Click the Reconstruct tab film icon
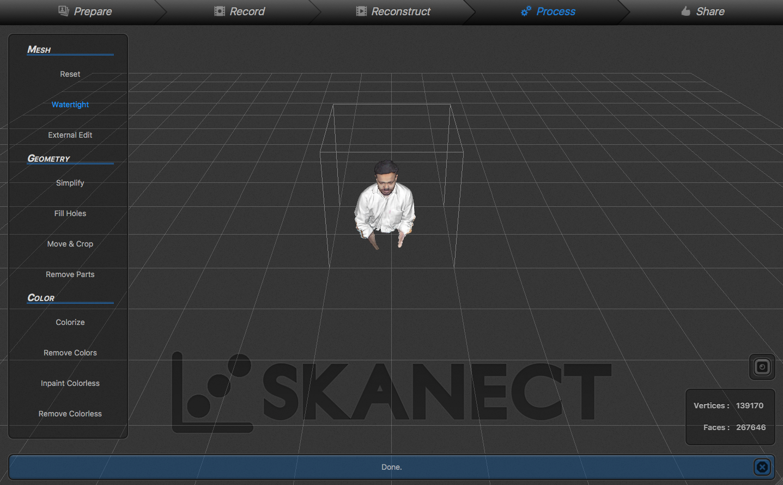 (361, 11)
